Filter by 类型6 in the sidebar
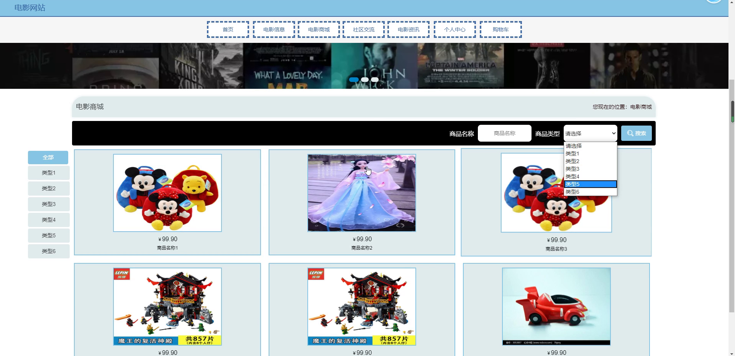 pyautogui.click(x=49, y=251)
